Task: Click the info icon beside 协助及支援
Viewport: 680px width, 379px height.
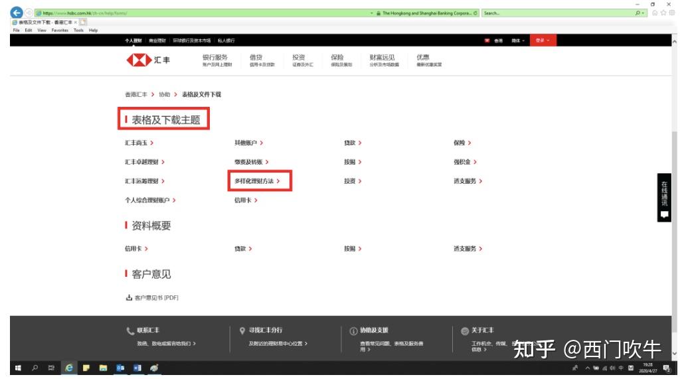Action: (x=353, y=331)
